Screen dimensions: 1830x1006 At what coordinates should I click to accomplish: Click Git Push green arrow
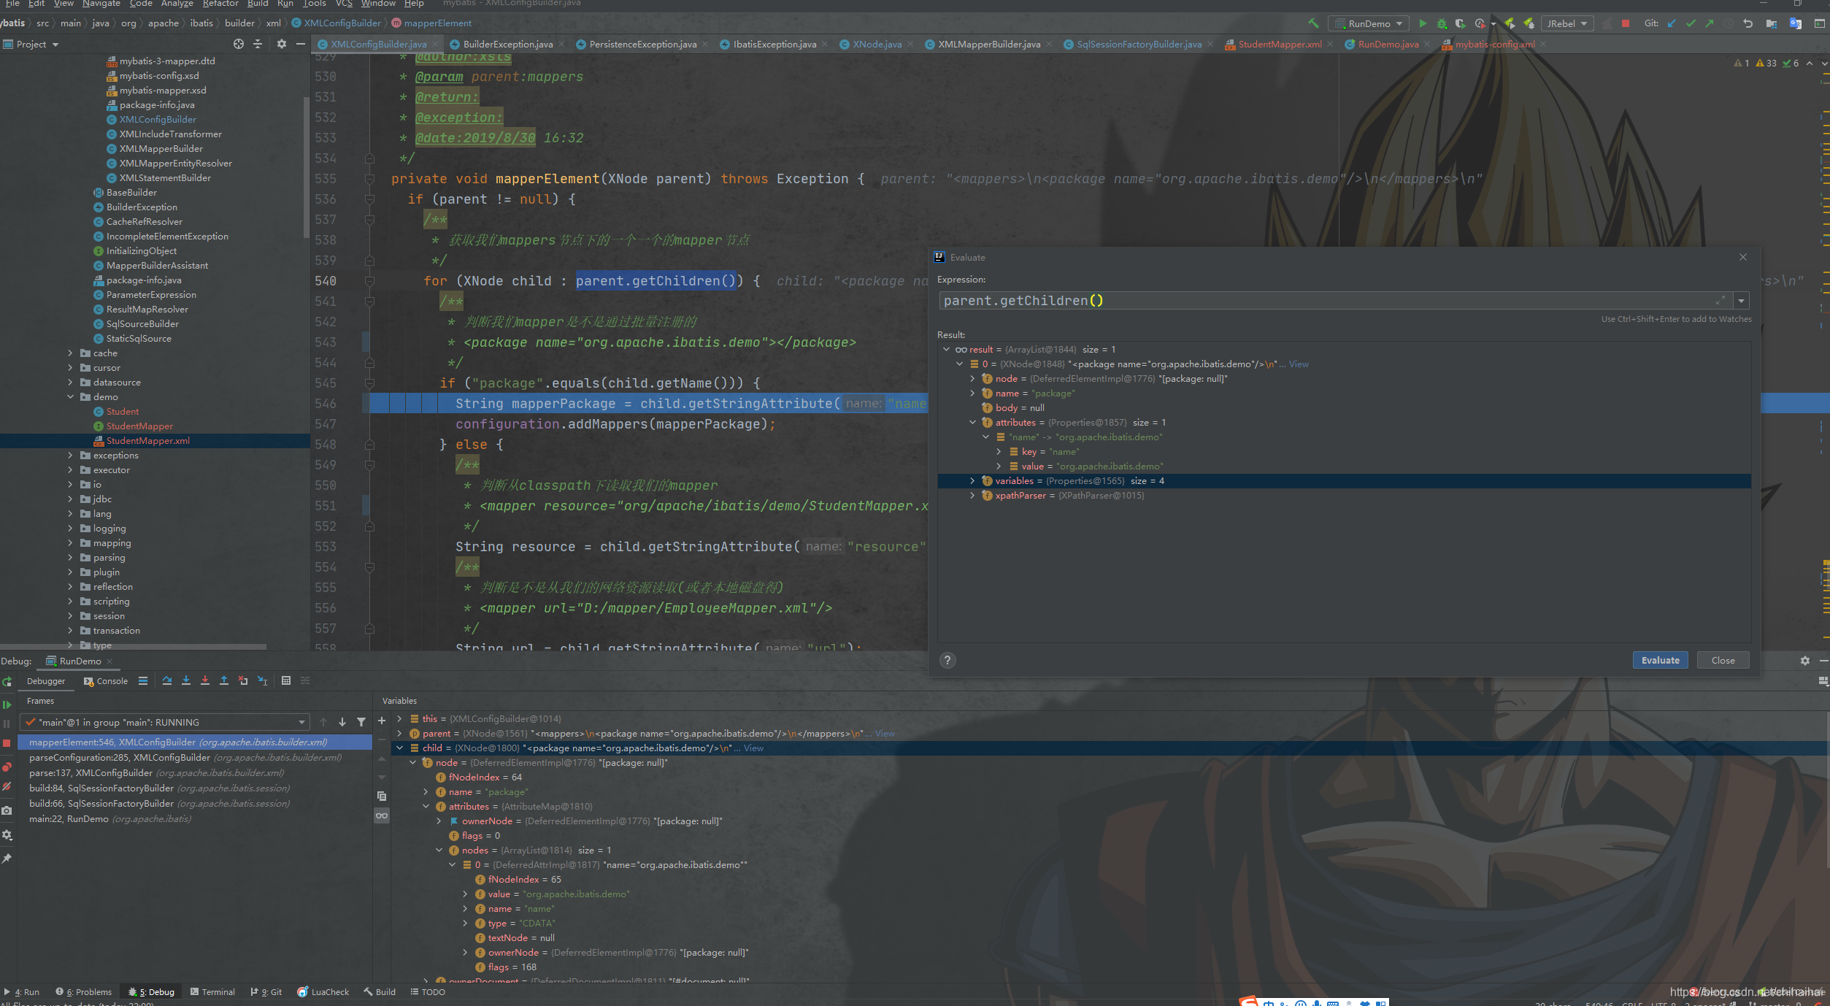(1710, 23)
